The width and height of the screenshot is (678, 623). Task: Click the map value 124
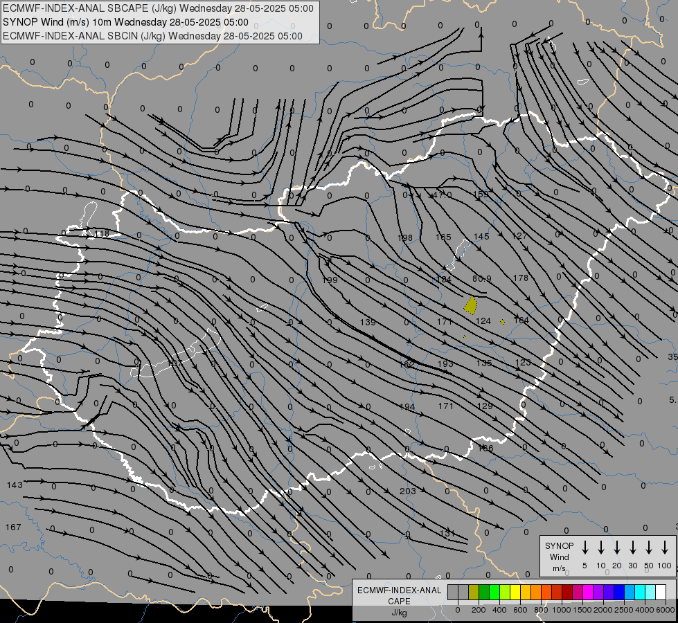point(483,320)
